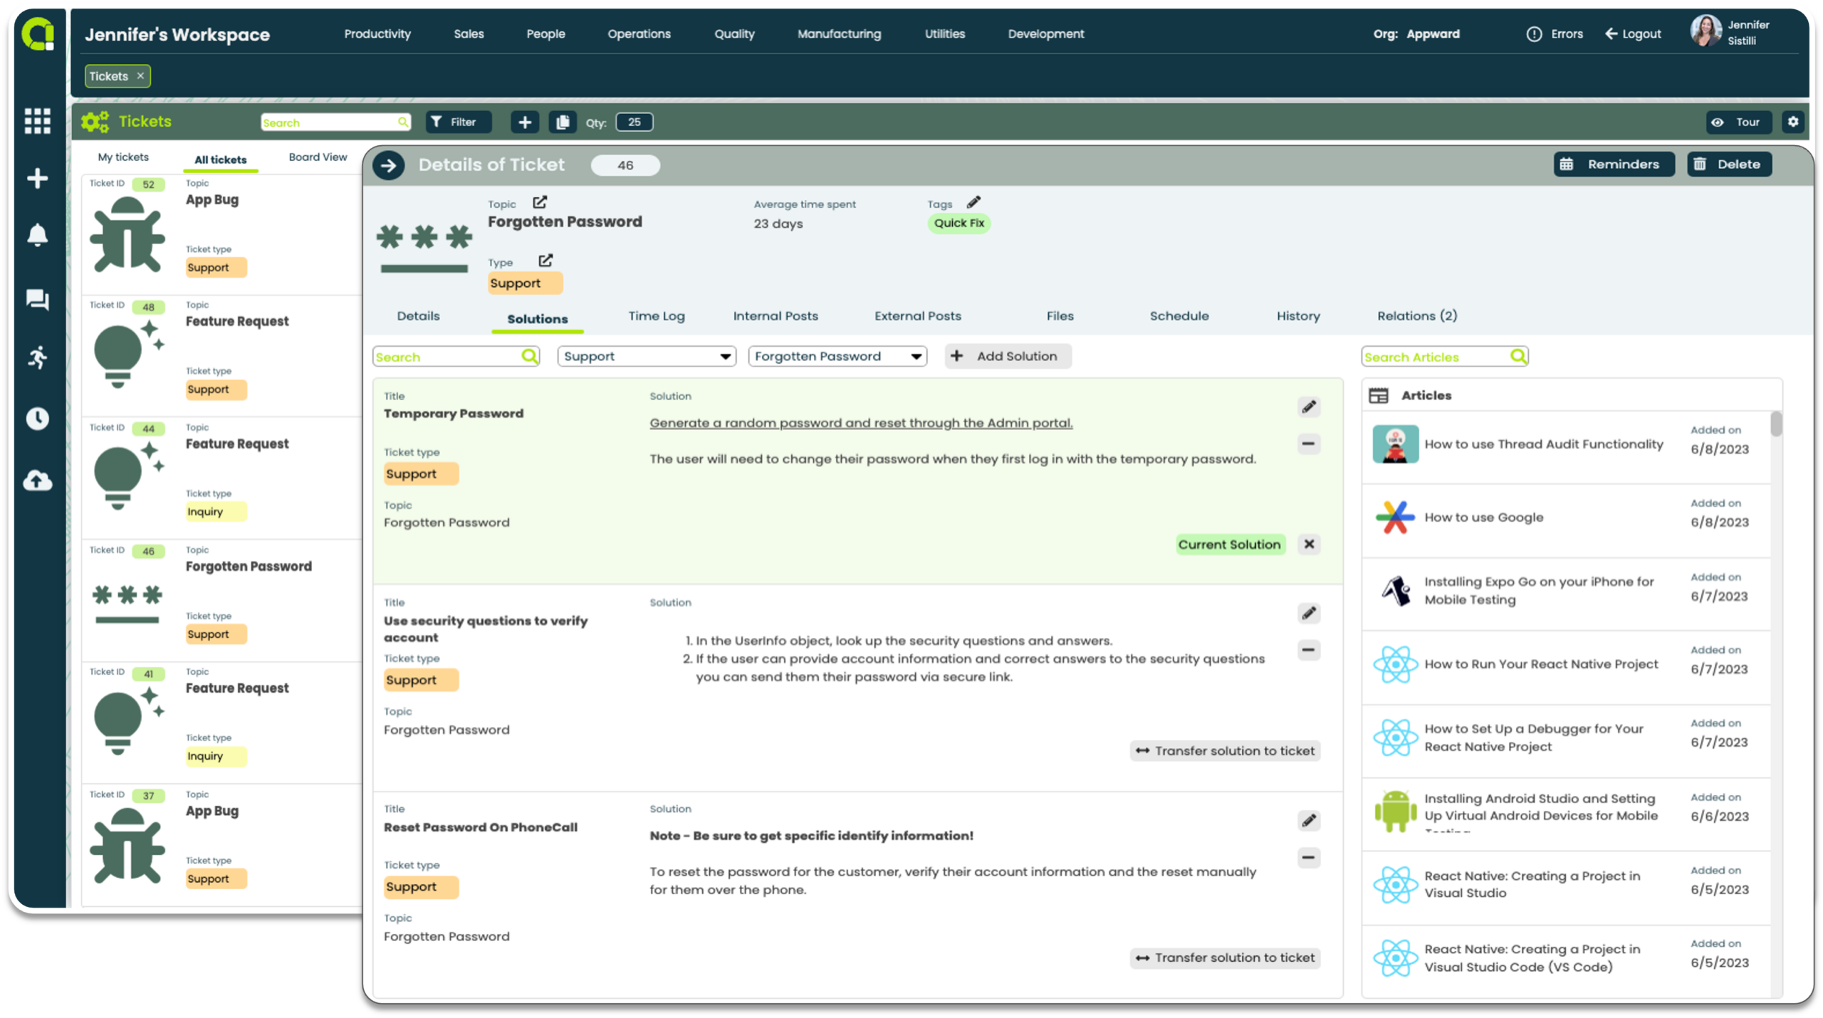This screenshot has height=1018, width=1823.
Task: Open the Details tab
Action: pyautogui.click(x=418, y=316)
